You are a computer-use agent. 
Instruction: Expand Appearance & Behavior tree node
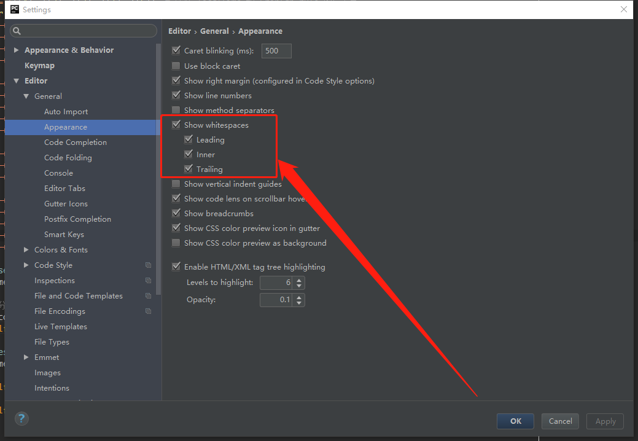[x=16, y=50]
